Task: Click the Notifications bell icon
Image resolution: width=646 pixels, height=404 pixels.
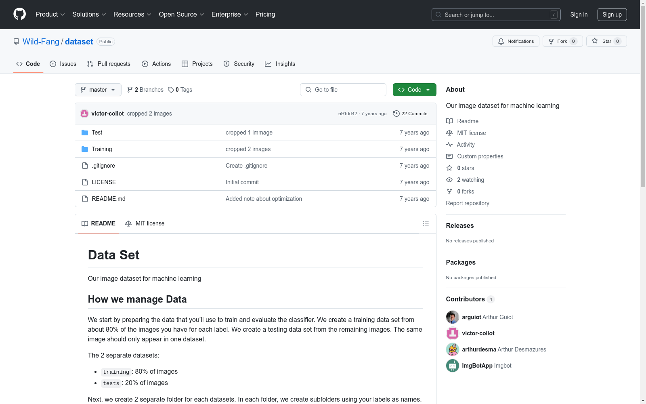Action: point(501,41)
